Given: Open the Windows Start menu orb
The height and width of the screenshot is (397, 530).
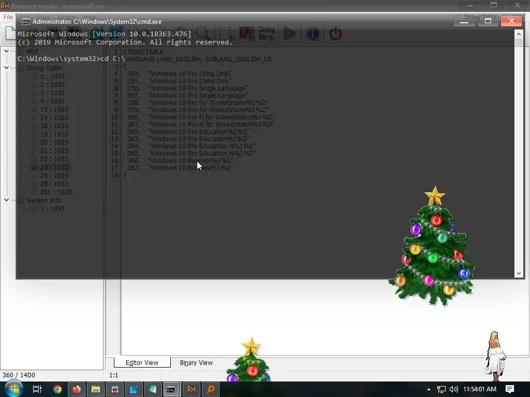Looking at the screenshot, I should [13, 389].
